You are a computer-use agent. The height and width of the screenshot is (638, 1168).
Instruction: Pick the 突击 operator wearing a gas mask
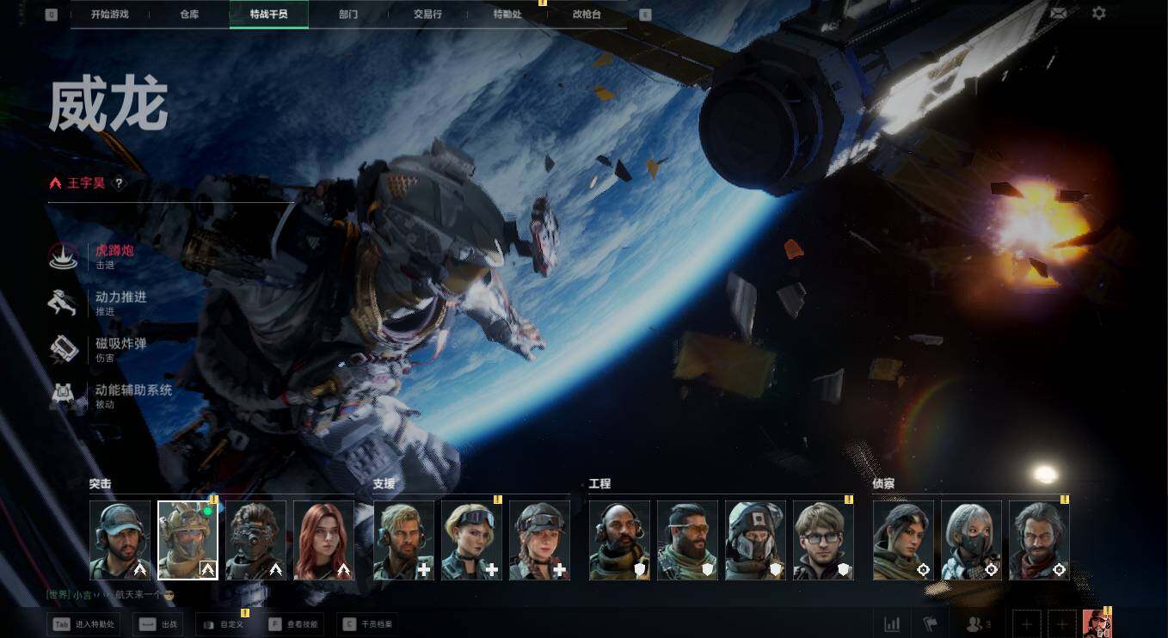pyautogui.click(x=255, y=540)
